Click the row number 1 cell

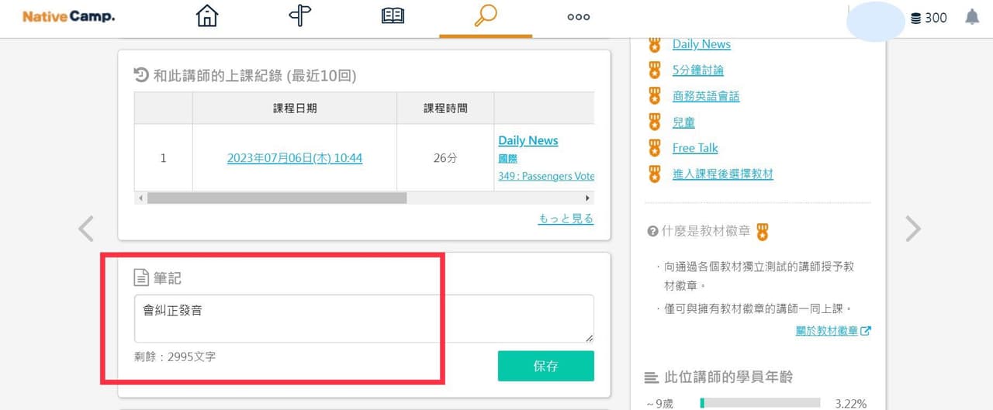coord(163,158)
